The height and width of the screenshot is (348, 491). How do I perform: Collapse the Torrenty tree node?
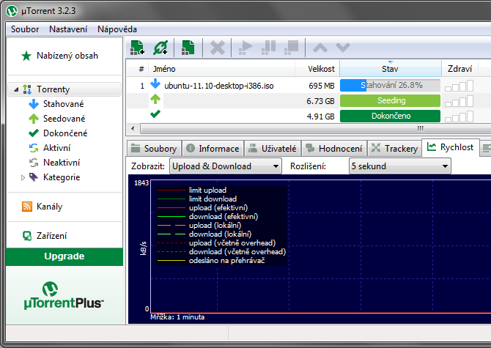(x=16, y=90)
